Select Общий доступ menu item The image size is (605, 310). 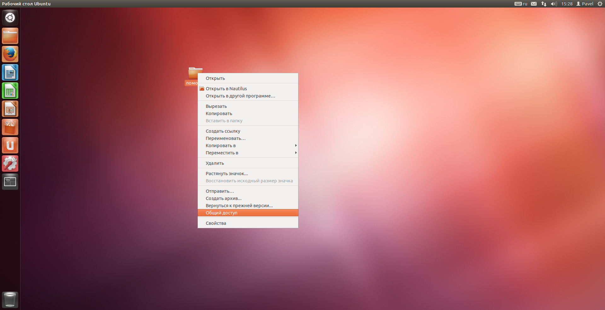point(248,213)
